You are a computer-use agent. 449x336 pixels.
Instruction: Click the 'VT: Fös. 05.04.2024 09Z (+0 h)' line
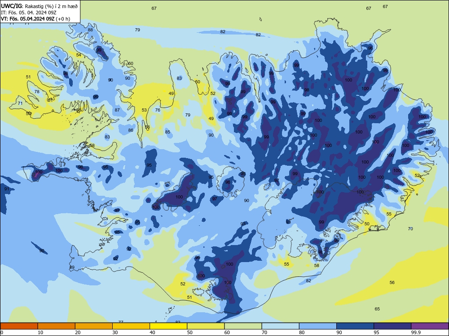(x=35, y=19)
